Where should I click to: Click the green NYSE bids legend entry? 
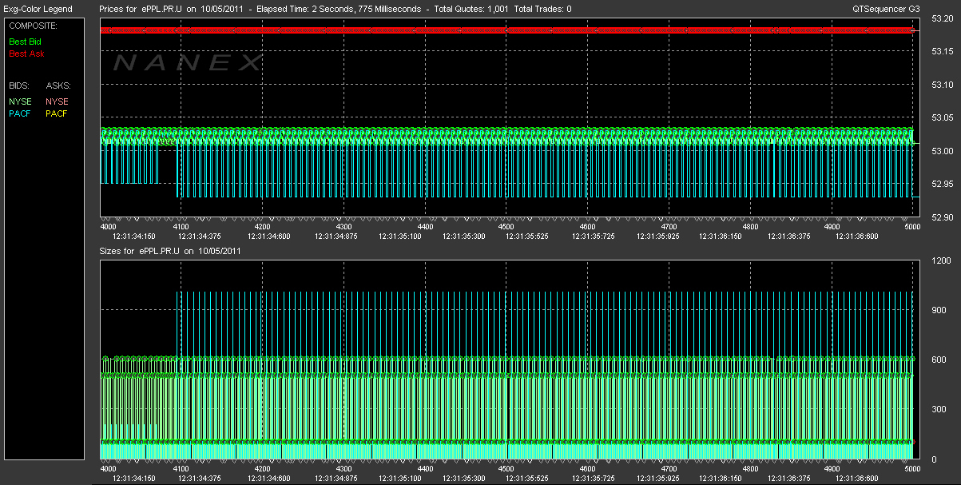tap(20, 101)
